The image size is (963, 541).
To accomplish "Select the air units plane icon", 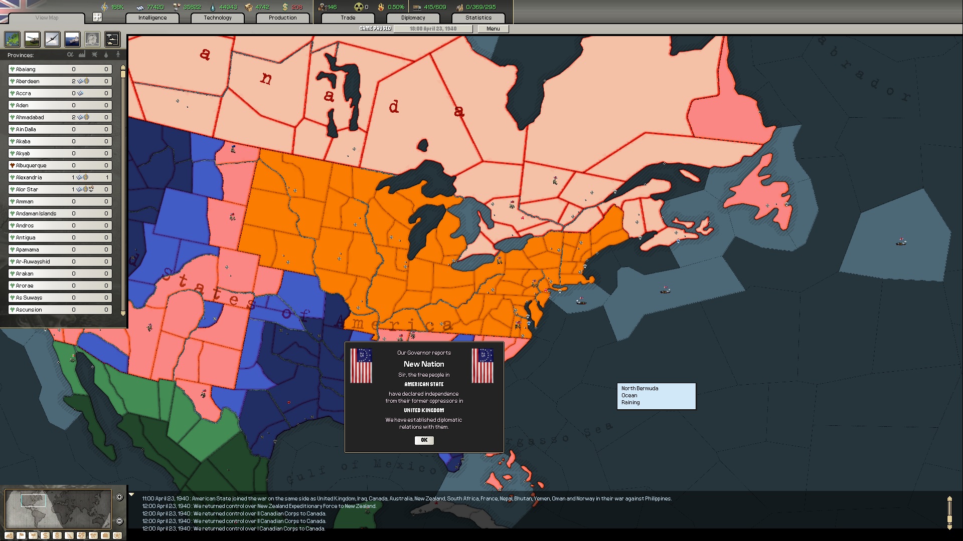I will 52,39.
